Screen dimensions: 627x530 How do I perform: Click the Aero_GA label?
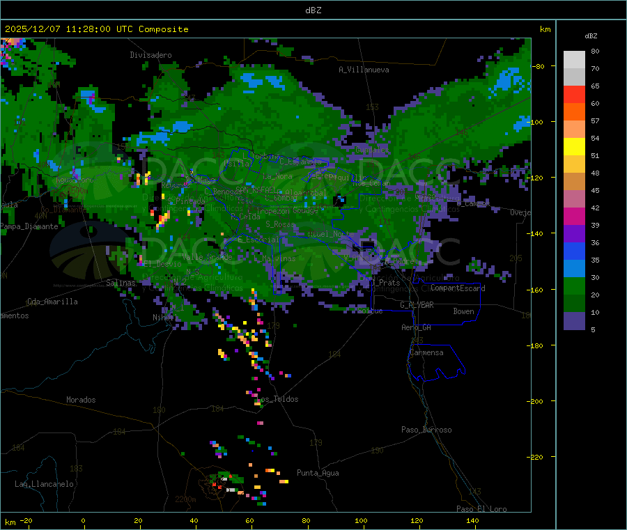(417, 327)
